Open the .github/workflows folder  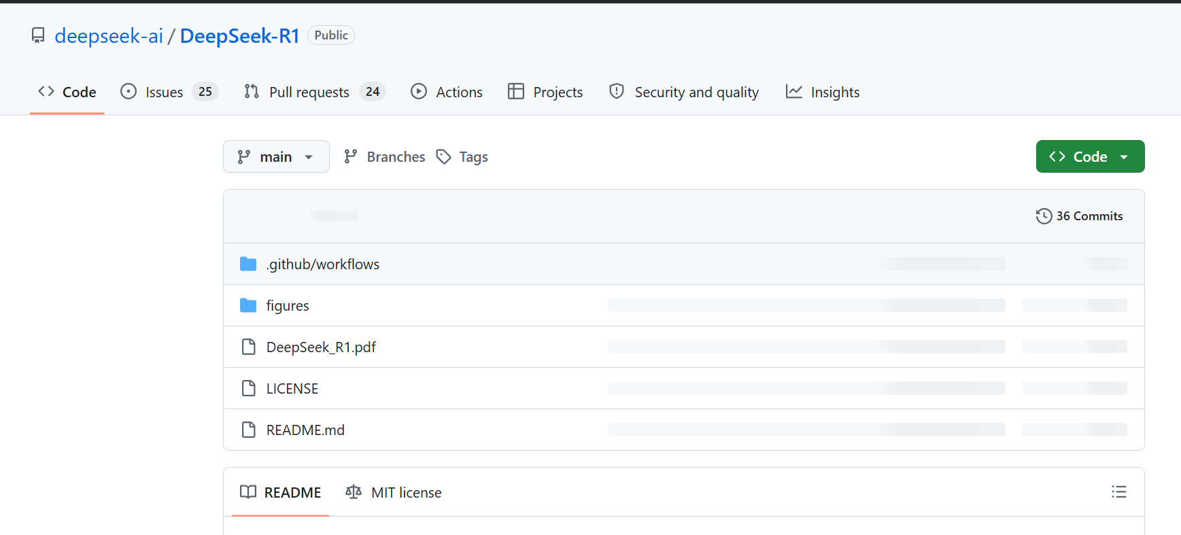323,264
